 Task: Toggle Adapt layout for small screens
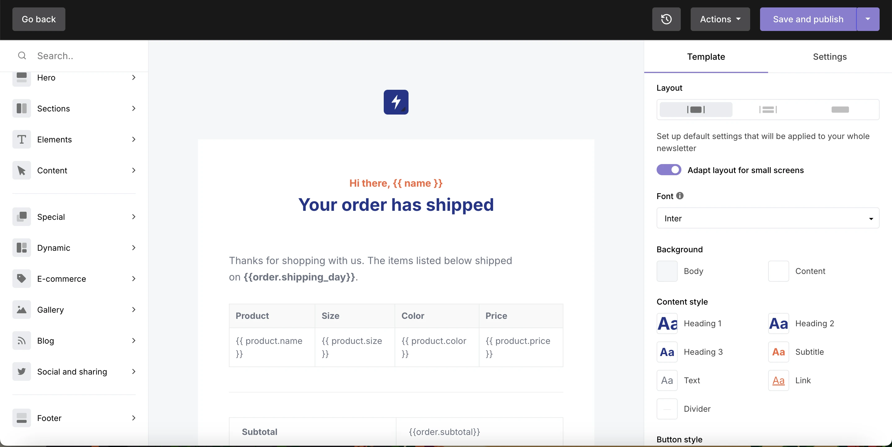click(x=669, y=170)
